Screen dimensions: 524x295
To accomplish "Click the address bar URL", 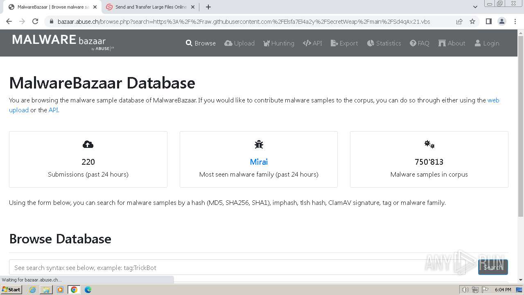I will coord(244,22).
